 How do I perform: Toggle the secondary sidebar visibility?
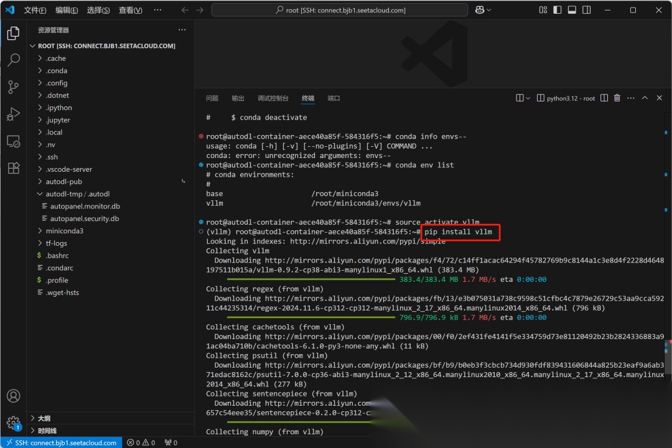586,10
